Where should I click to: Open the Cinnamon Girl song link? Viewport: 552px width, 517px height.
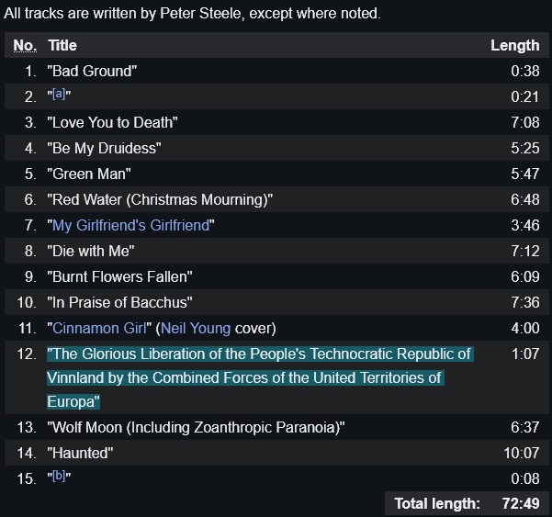[99, 328]
